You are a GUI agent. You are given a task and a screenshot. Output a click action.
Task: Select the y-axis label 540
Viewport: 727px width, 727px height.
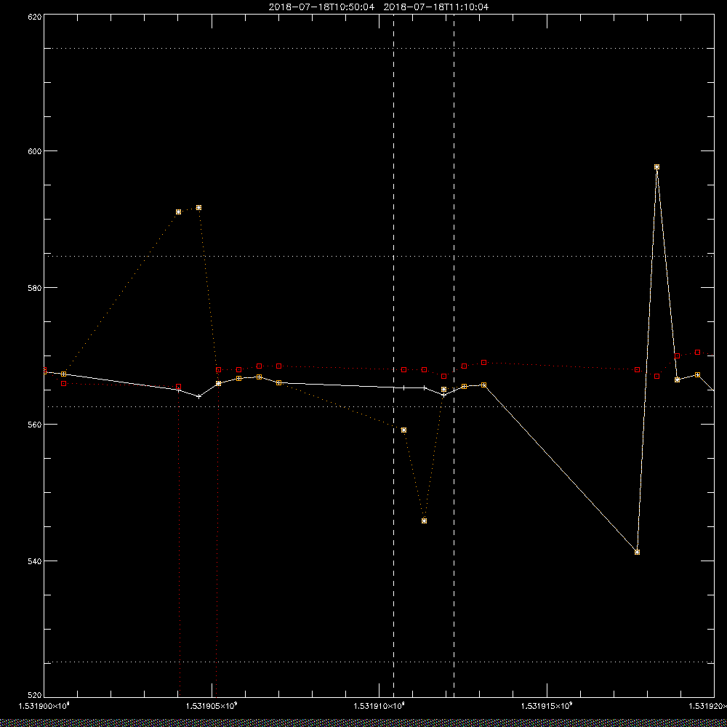35,561
